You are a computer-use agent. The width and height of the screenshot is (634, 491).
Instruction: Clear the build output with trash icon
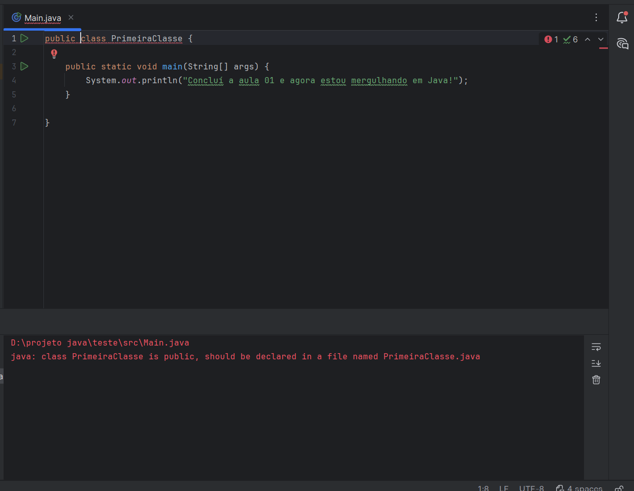596,380
